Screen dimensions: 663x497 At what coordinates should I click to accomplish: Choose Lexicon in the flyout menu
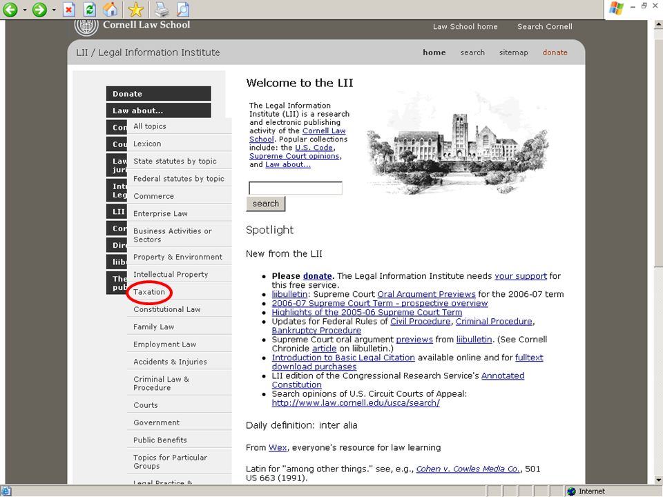coord(180,144)
